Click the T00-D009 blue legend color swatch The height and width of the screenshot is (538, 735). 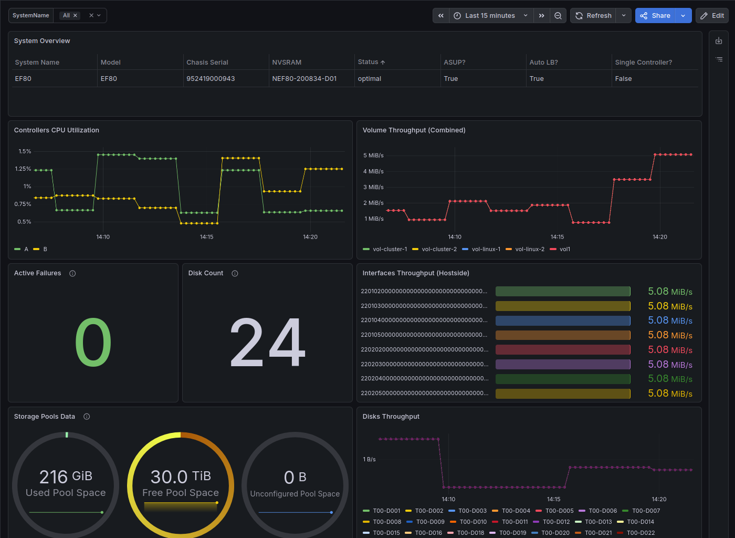click(409, 522)
